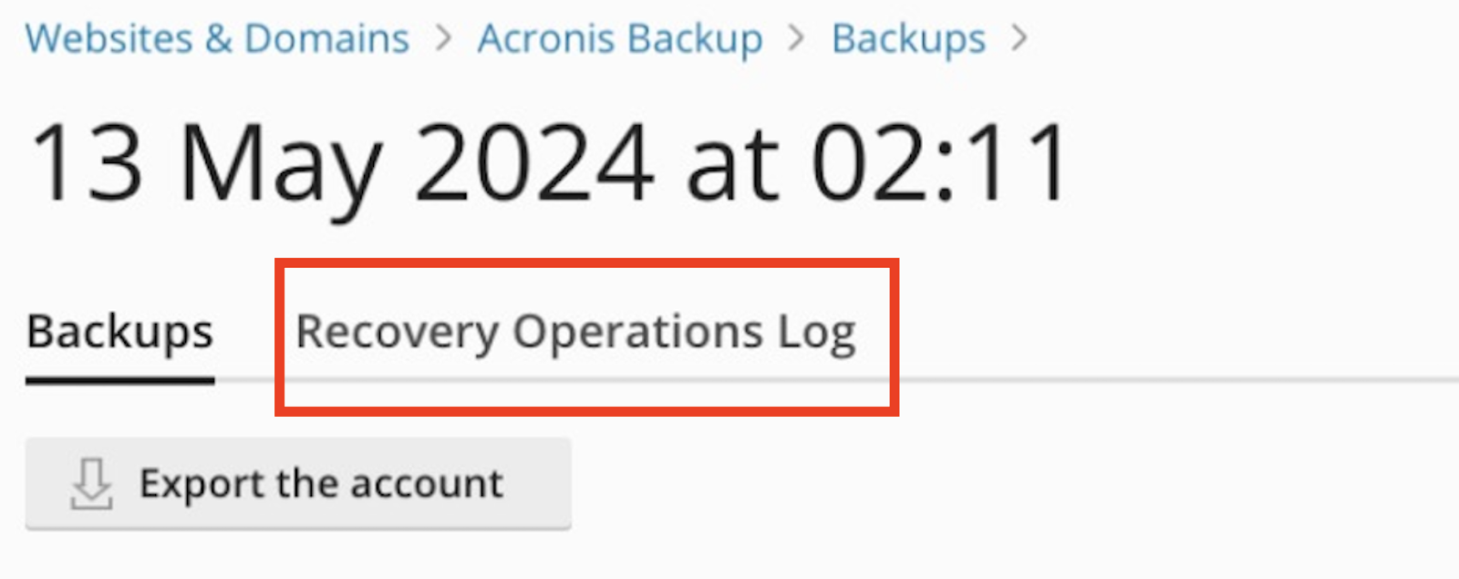1459x579 pixels.
Task: Return to Acronis Backup via breadcrumb
Action: pos(620,38)
